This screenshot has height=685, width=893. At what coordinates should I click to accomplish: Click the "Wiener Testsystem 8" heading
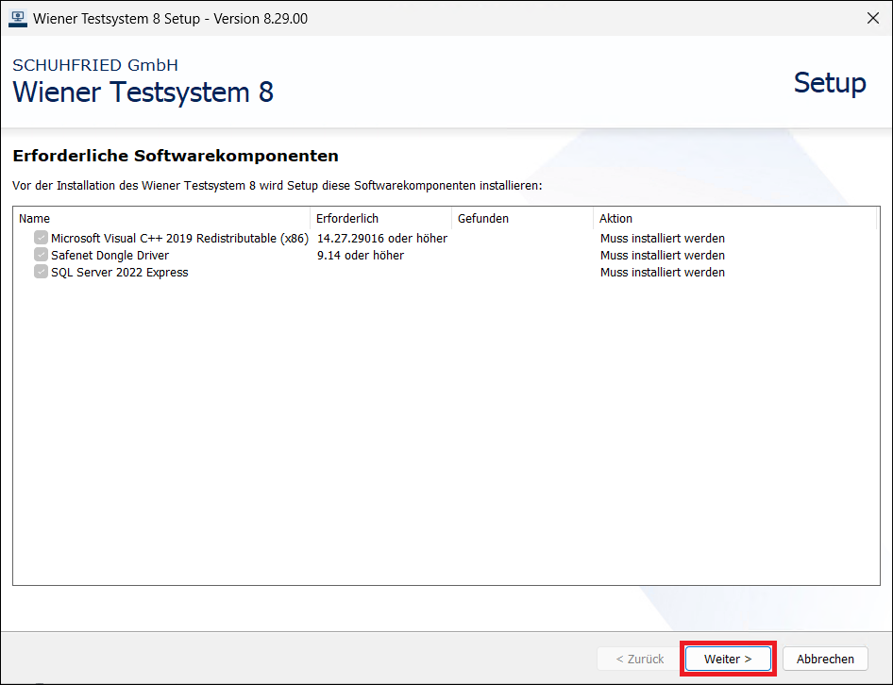[143, 92]
